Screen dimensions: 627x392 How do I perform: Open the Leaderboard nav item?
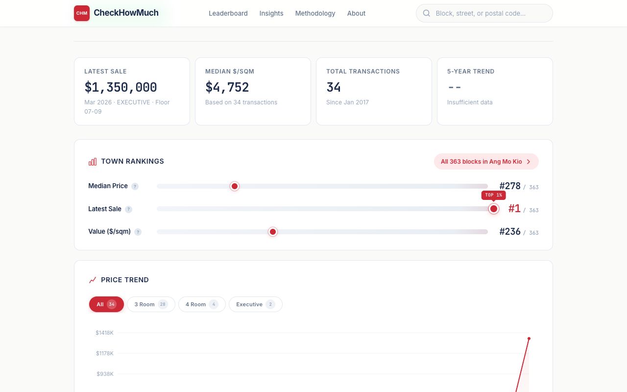tap(228, 13)
